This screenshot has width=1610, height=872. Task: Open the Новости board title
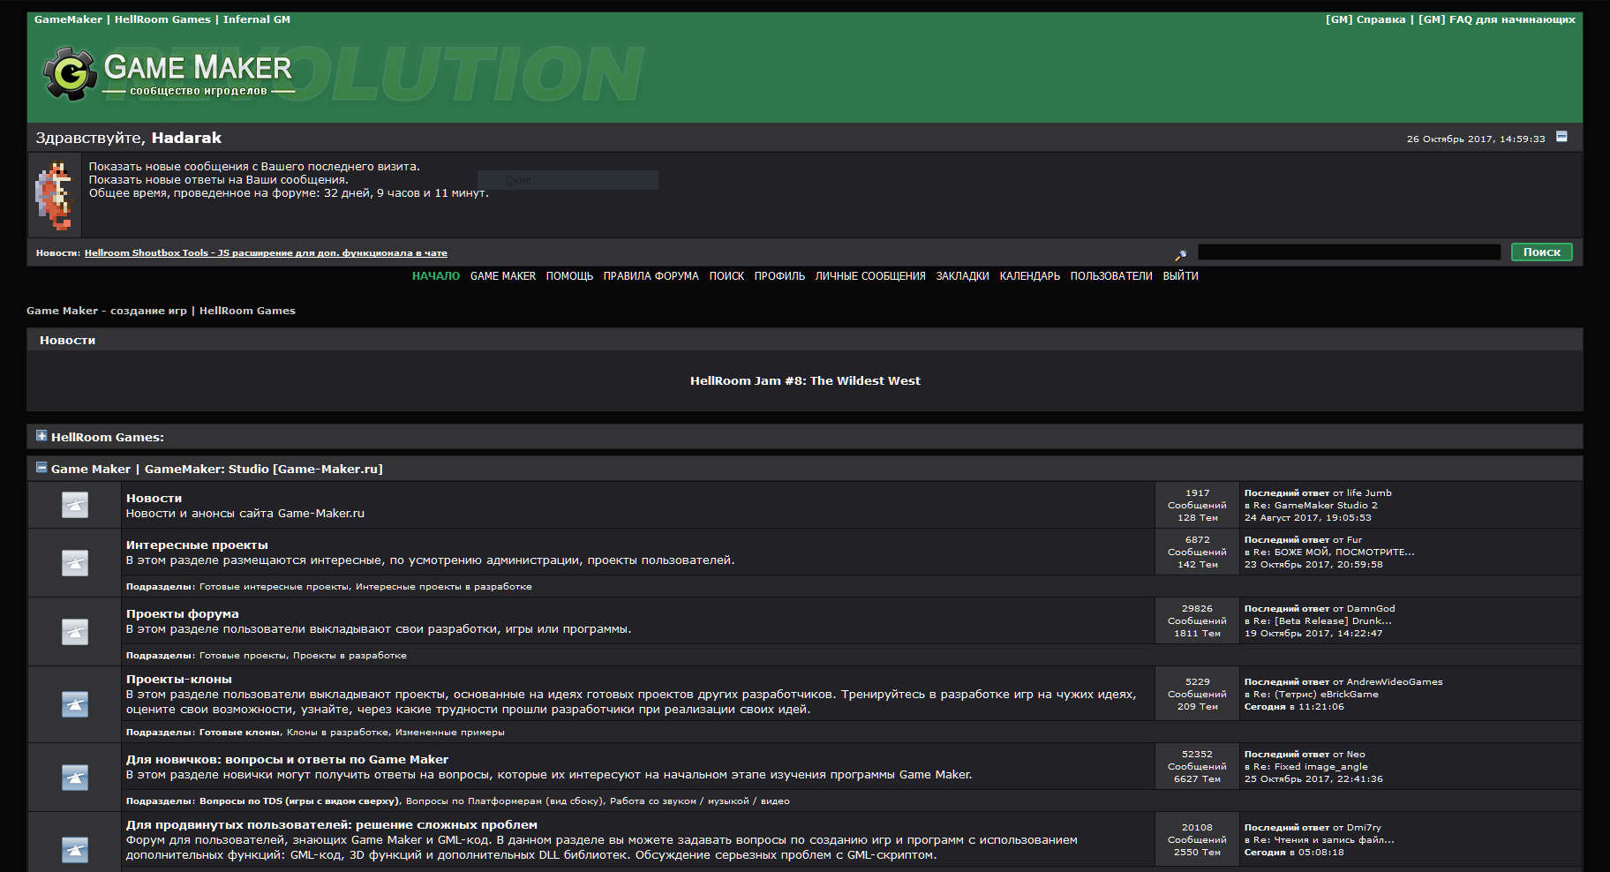pos(154,499)
